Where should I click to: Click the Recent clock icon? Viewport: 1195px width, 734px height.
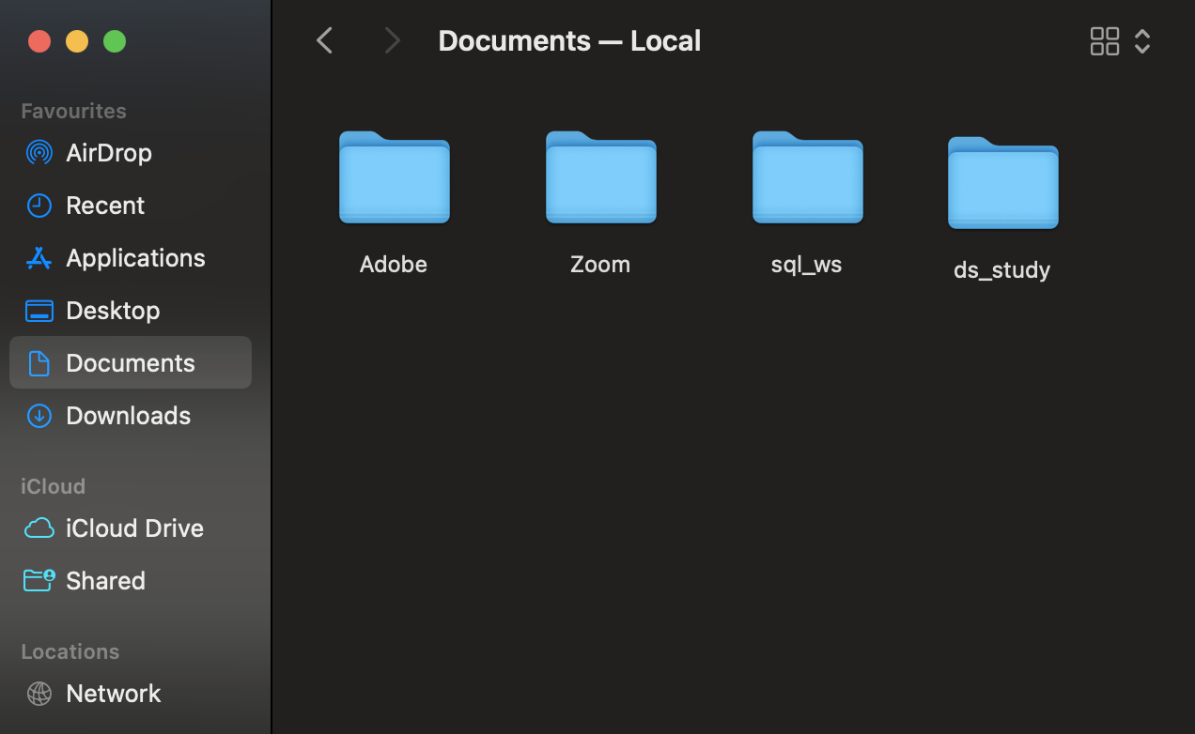coord(39,206)
